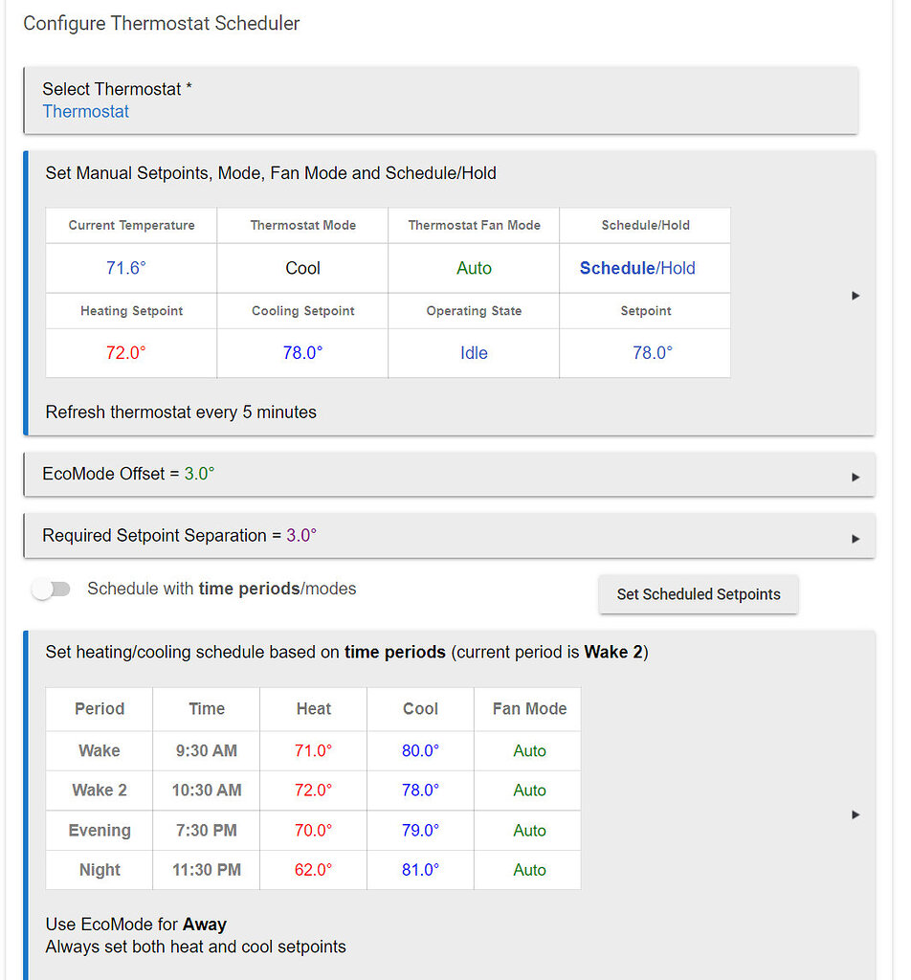Edit the 78.0° Cooling Setpoint value

pyautogui.click(x=302, y=352)
